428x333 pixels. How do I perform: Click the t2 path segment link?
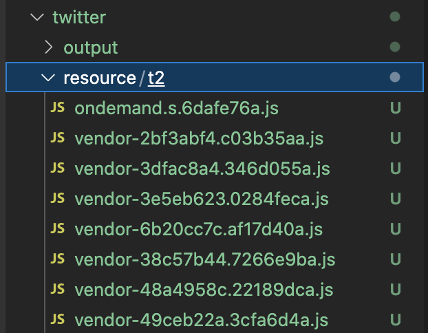[156, 78]
